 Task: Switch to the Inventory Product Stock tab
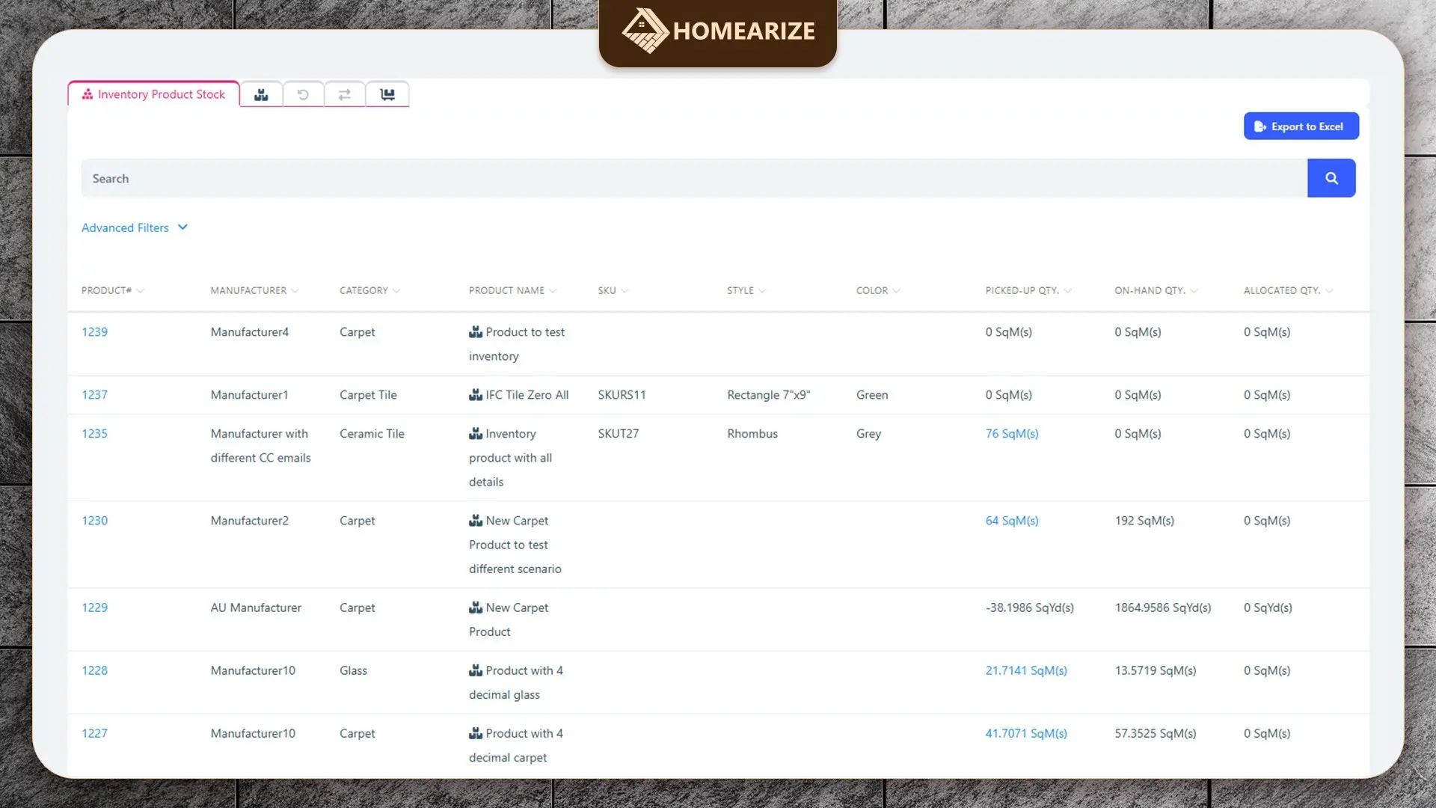[x=153, y=94]
